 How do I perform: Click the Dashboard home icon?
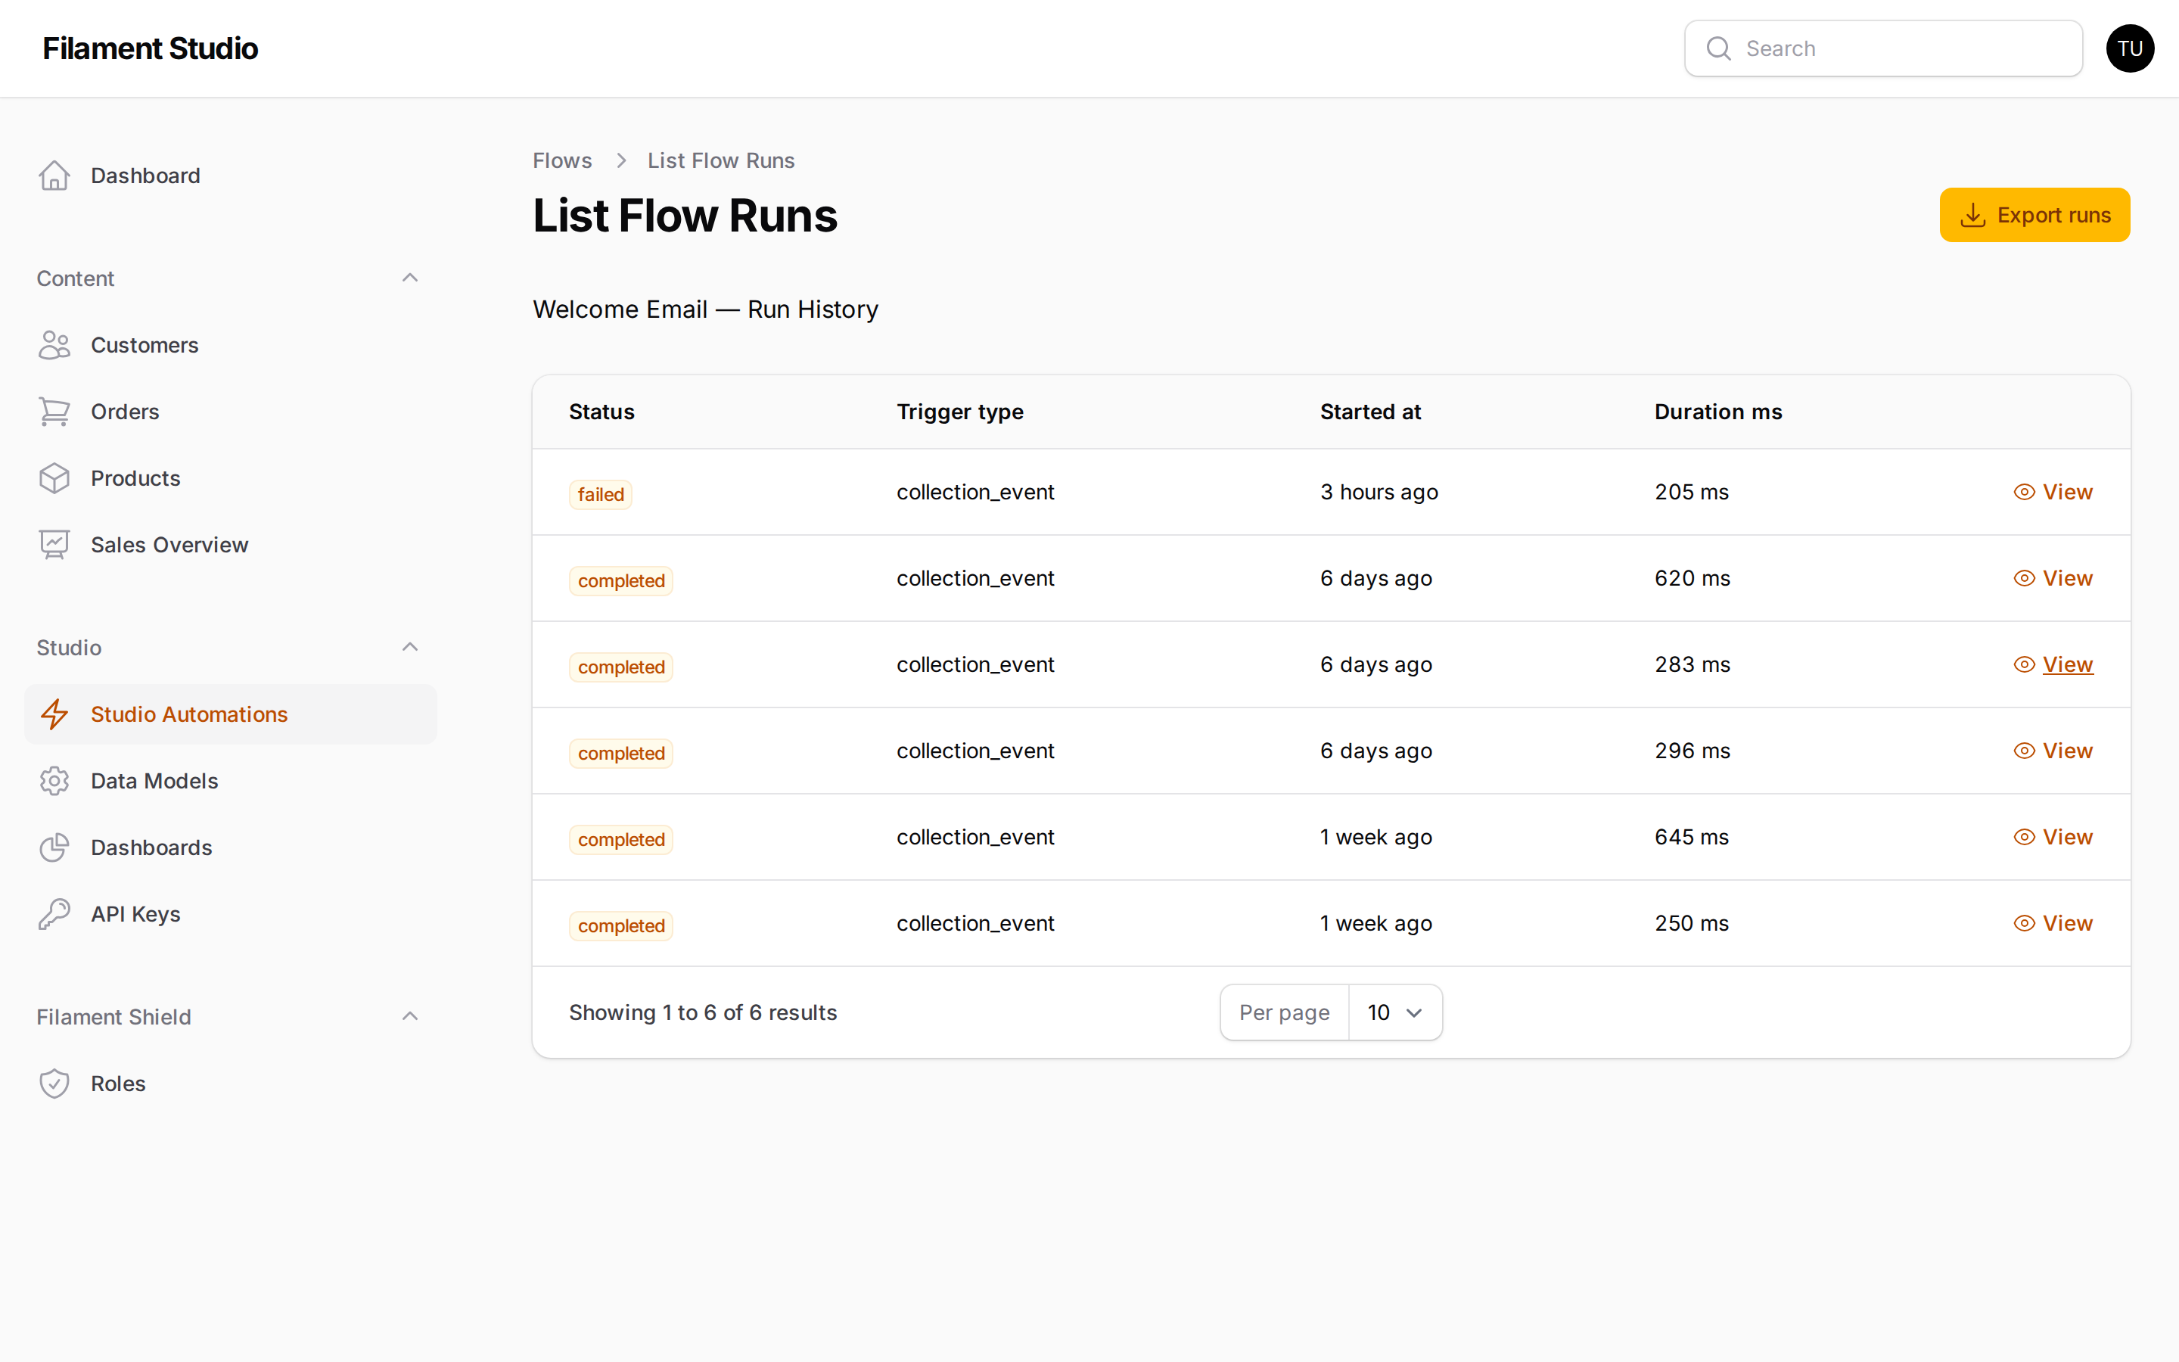(x=54, y=176)
